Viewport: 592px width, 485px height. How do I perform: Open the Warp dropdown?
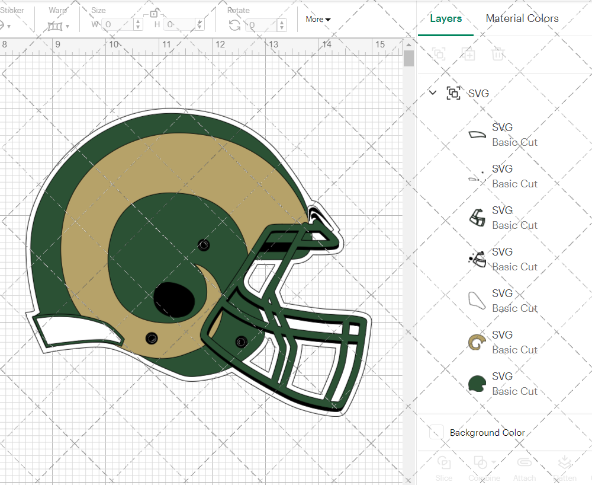(59, 26)
